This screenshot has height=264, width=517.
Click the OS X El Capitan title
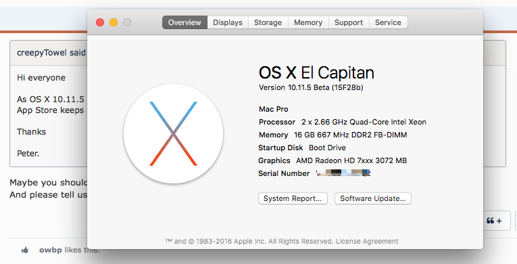[x=316, y=72]
